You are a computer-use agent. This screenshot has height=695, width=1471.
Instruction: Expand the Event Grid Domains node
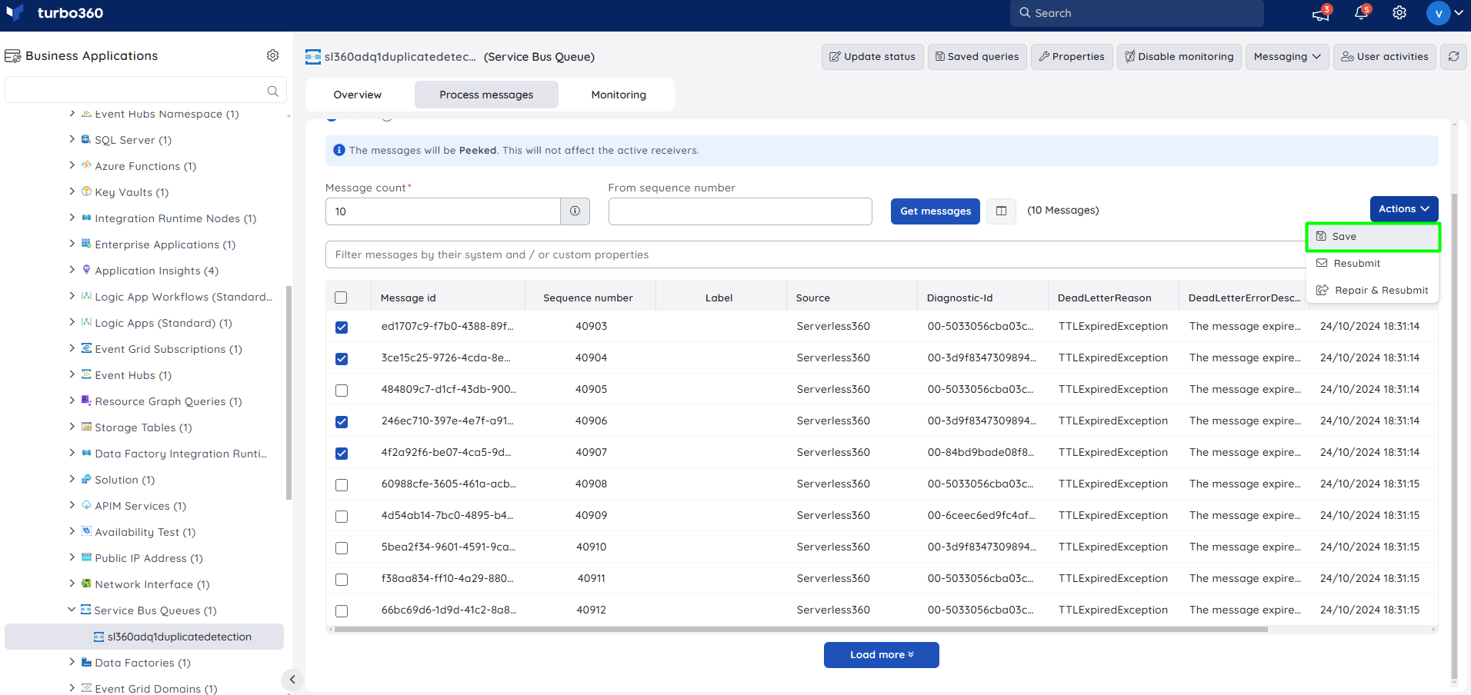(x=72, y=688)
